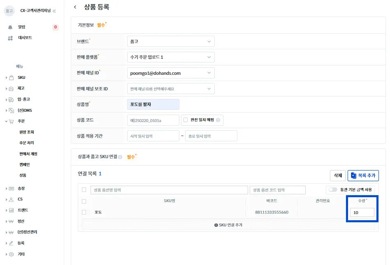Check the 완전 일치 매핑 checkbox

186,120
